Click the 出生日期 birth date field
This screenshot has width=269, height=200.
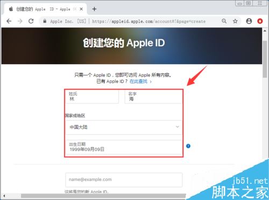click(124, 147)
